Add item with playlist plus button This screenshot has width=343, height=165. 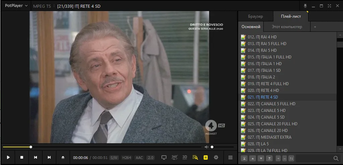coord(278,158)
